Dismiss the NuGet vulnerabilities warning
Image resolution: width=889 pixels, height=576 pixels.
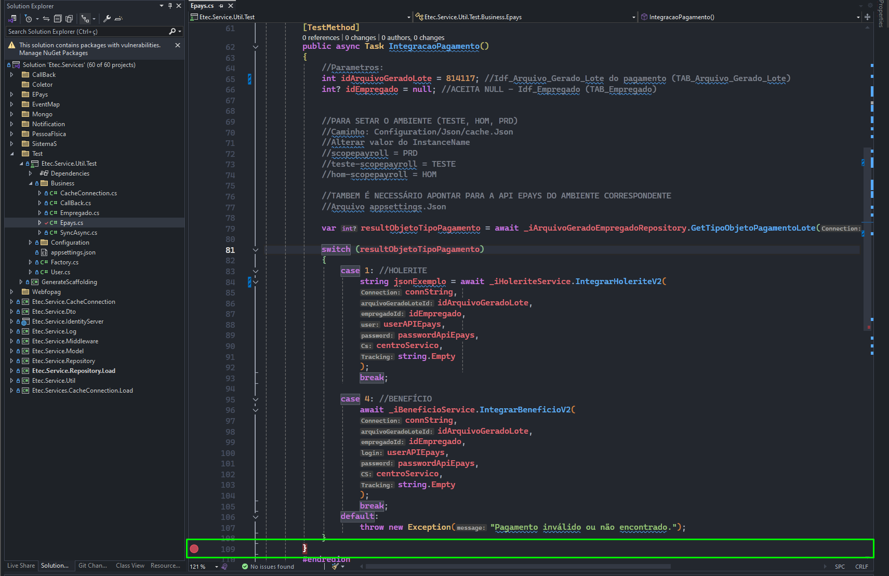click(178, 45)
